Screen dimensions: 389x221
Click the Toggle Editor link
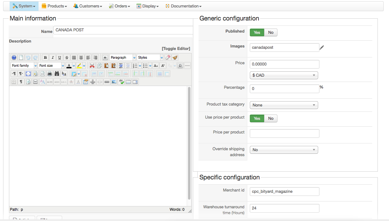click(176, 48)
